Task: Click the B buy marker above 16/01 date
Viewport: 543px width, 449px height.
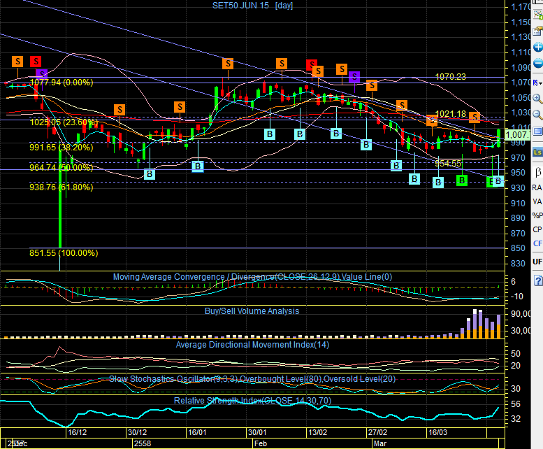Action: 198,166
